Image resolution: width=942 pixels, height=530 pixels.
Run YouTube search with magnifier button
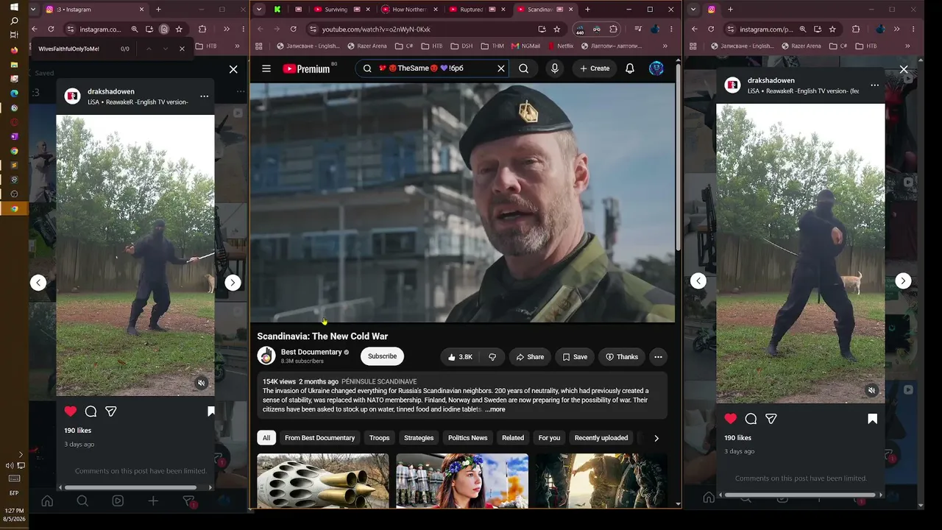pyautogui.click(x=523, y=68)
